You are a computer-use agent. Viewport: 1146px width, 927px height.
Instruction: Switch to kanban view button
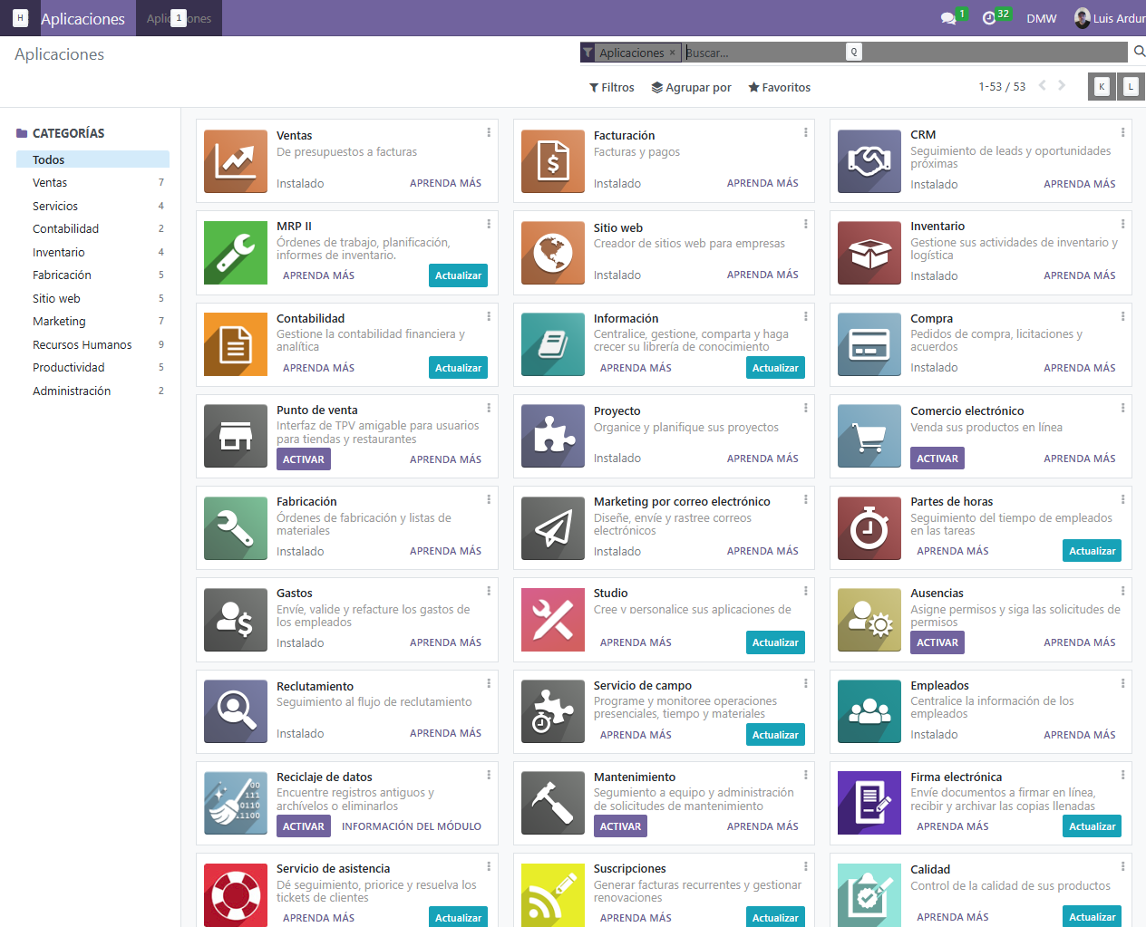[1102, 87]
